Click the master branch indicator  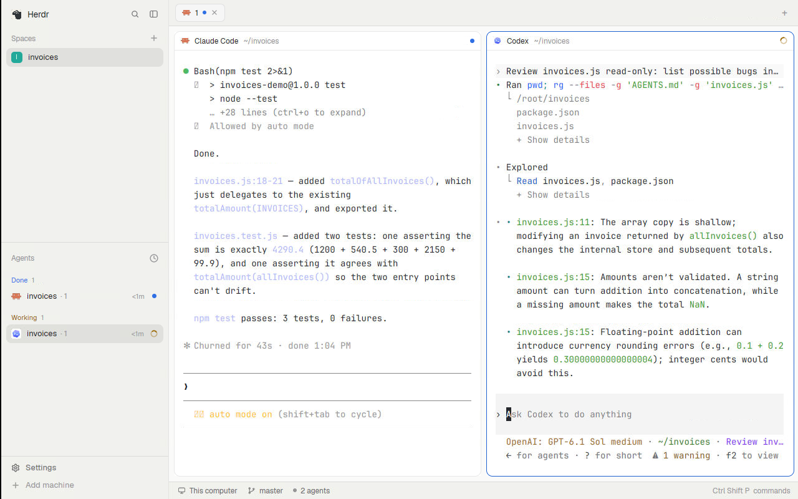pos(266,491)
